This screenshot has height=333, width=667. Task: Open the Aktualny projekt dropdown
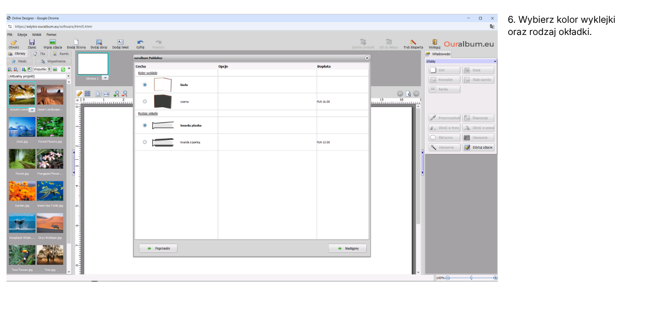(39, 76)
